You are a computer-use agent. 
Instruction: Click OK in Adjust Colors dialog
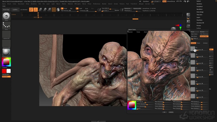164,112
